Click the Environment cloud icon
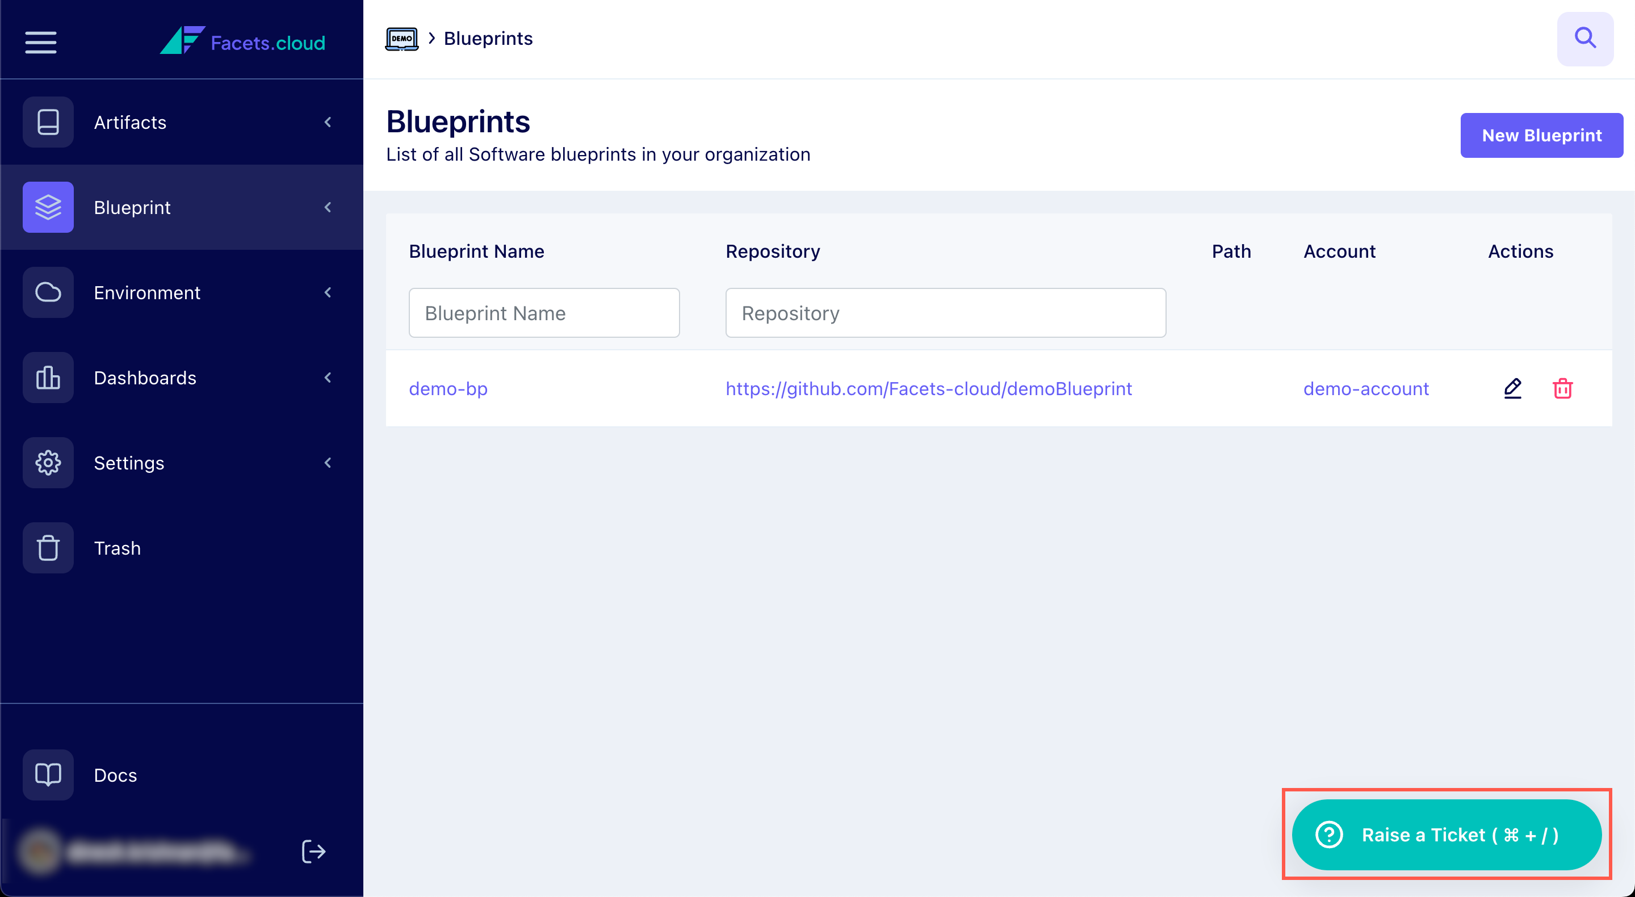 tap(48, 292)
